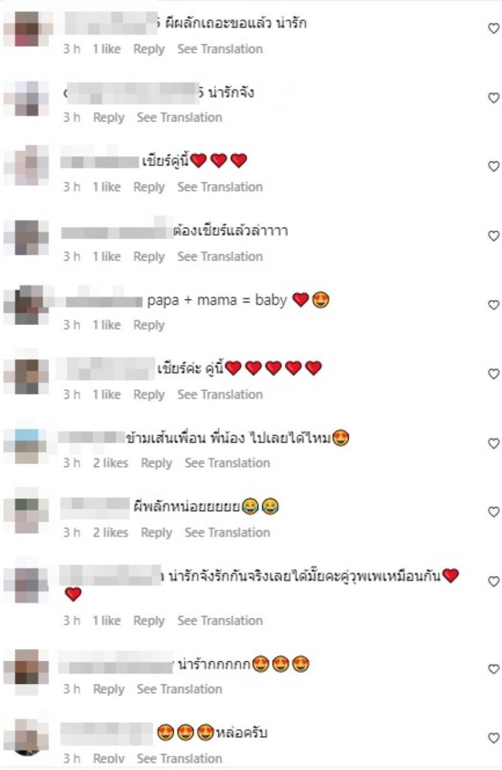Reply to the 'เชียร์ค่ะ คู่นี้' comment

pos(149,395)
